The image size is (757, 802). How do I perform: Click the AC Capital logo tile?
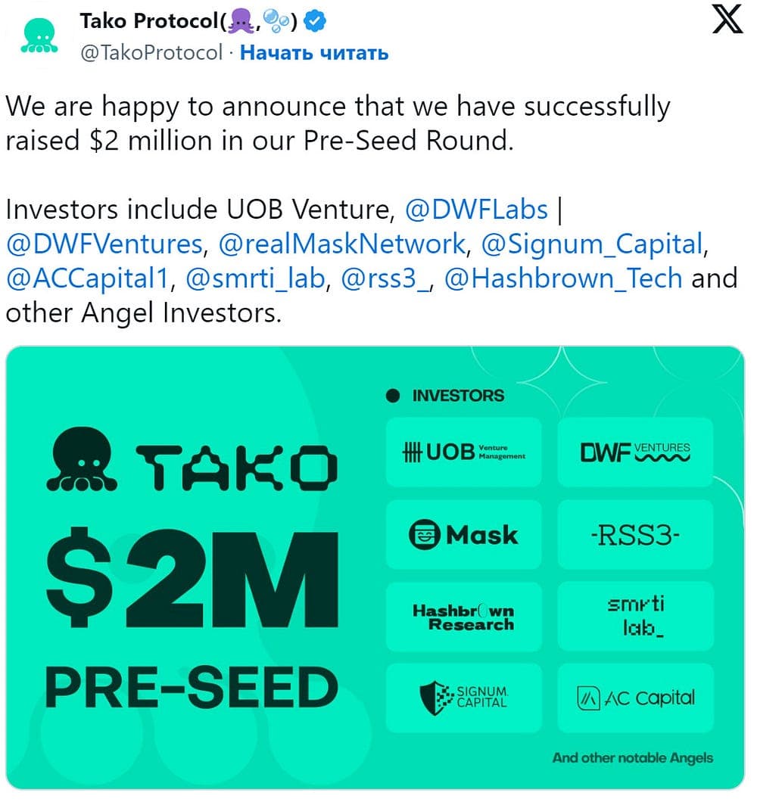click(635, 698)
